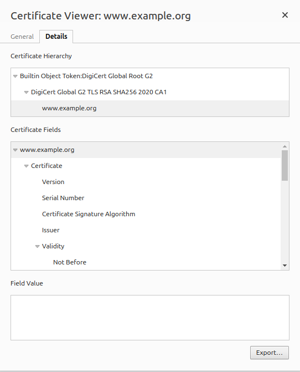Select the Not Before field
This screenshot has height=372, width=300.
point(70,262)
